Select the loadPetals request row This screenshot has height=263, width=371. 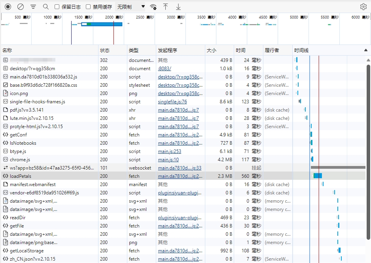[21, 176]
